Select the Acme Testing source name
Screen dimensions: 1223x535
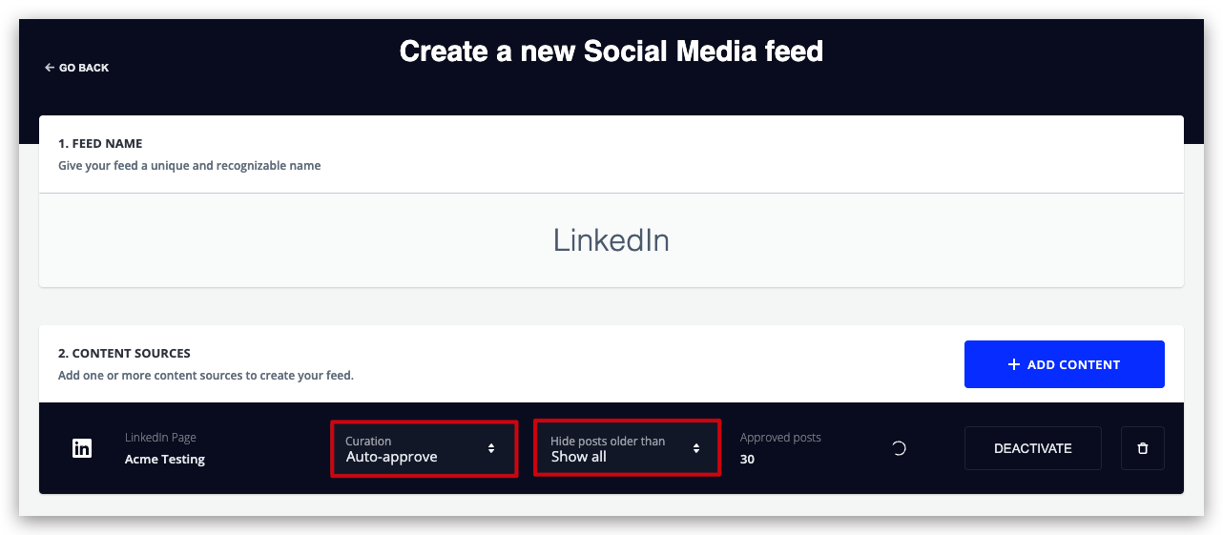[165, 459]
